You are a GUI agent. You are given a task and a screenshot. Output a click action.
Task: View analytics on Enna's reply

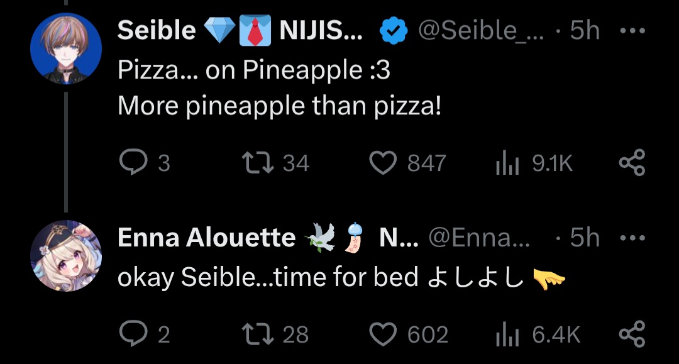coord(505,334)
